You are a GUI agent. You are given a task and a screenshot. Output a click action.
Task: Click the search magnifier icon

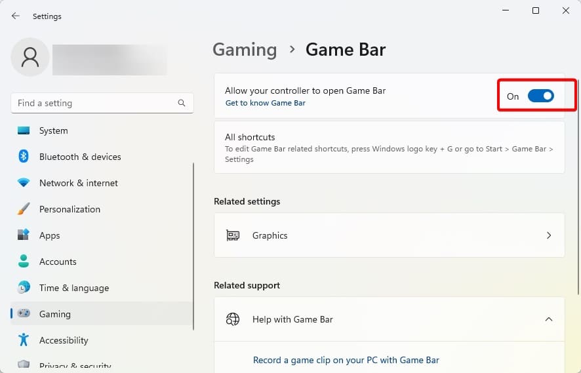click(182, 103)
